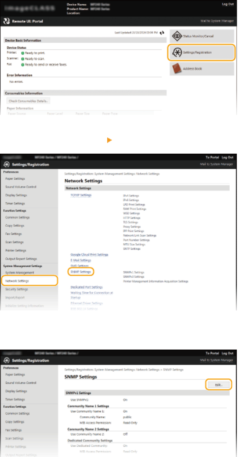Open Paper Settings in Network Settings page sidebar
The width and height of the screenshot is (240, 457).
15,179
